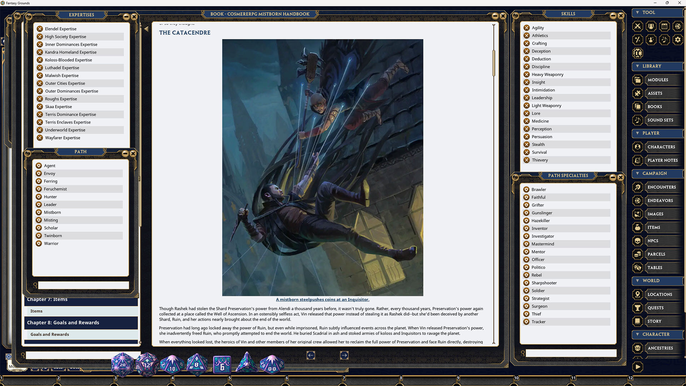This screenshot has width=686, height=386.
Task: Click the handbook text scrollbar
Action: click(494, 64)
